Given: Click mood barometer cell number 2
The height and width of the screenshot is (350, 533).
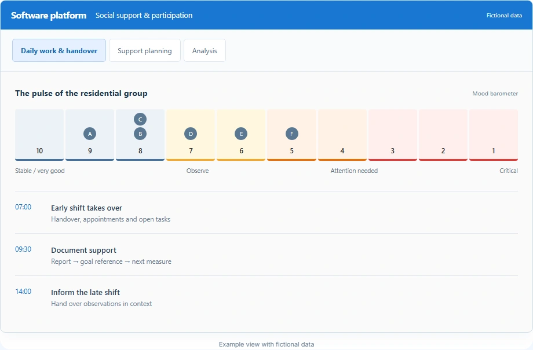Looking at the screenshot, I should [443, 135].
